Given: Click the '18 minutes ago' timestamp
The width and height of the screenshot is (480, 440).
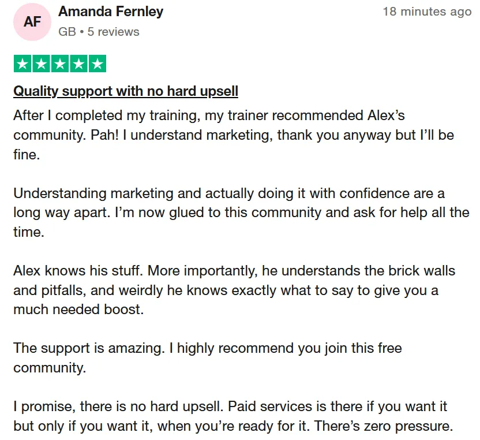Looking at the screenshot, I should (x=427, y=12).
